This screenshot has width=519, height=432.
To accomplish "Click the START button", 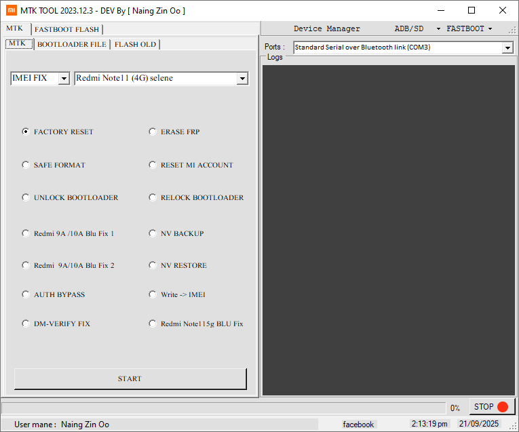I will pyautogui.click(x=130, y=378).
